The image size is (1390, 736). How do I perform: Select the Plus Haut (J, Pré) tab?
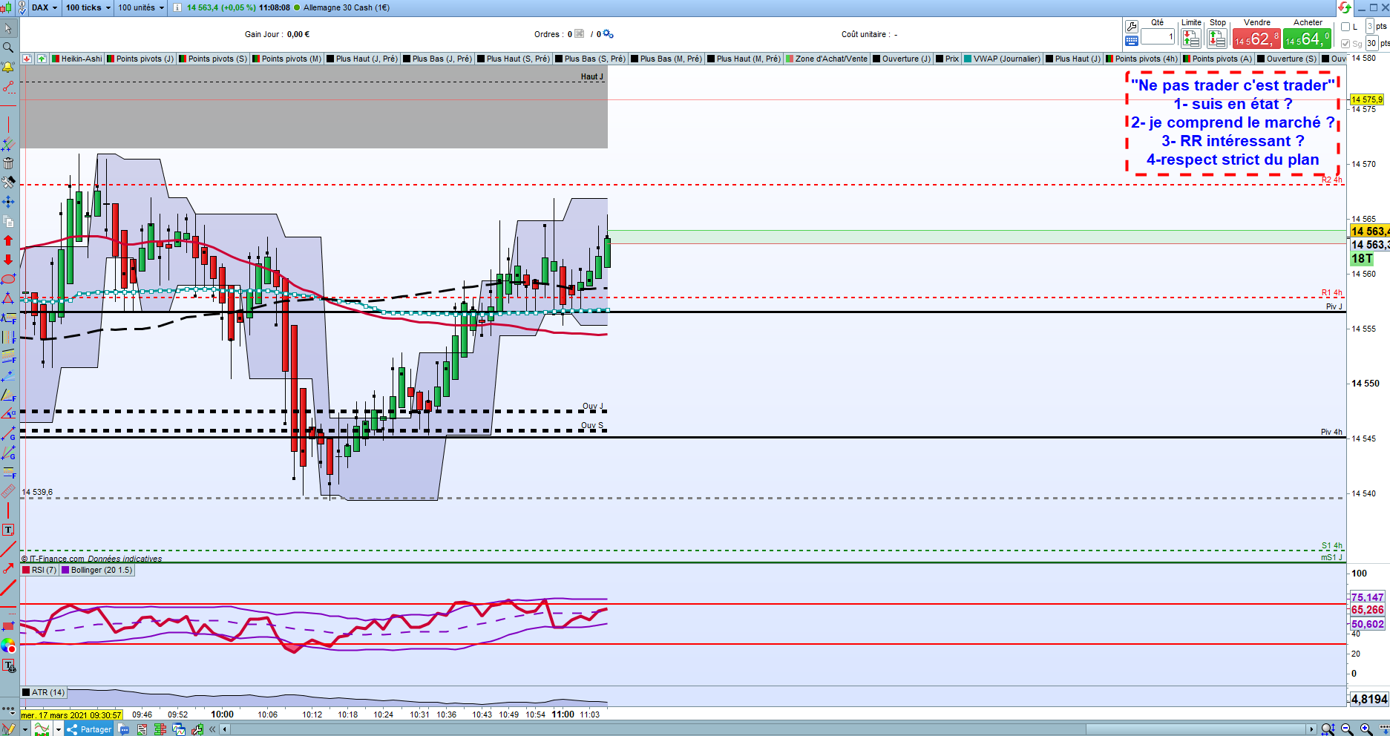[x=362, y=59]
